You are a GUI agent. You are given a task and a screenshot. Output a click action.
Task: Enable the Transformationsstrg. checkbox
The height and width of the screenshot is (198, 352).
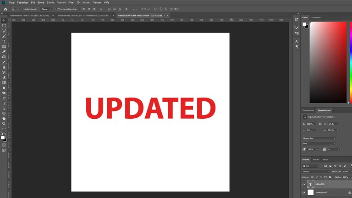pyautogui.click(x=56, y=9)
